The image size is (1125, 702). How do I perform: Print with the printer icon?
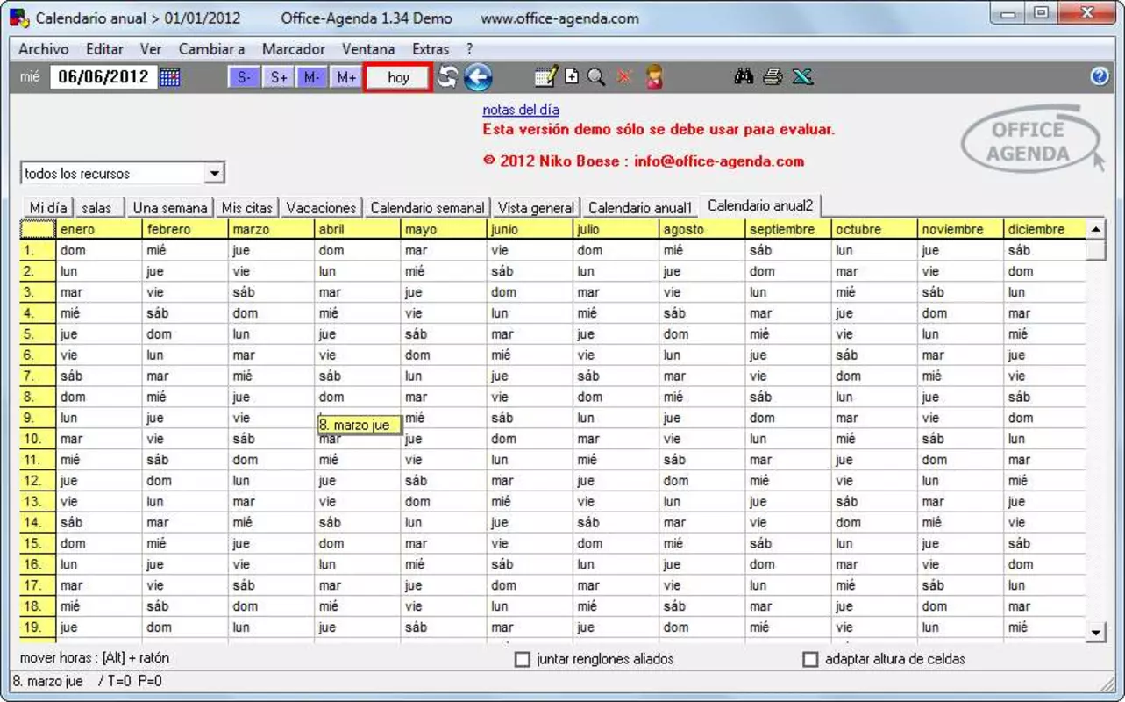tap(773, 77)
